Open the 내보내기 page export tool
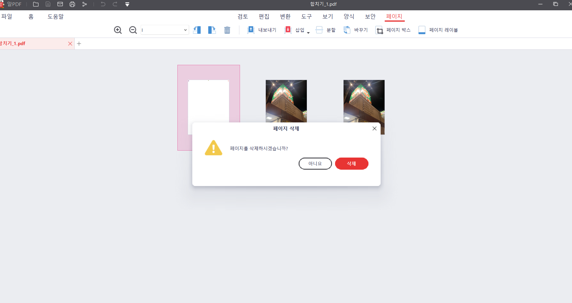 [261, 30]
